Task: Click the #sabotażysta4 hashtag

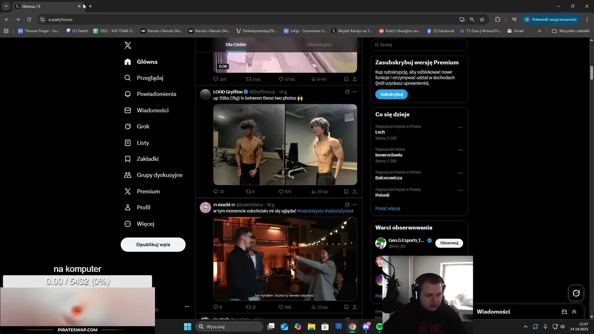Action: (339, 211)
